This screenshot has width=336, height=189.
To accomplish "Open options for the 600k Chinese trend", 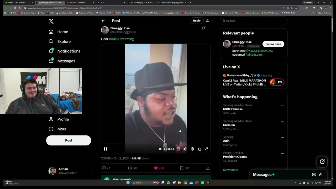I will [282, 106].
